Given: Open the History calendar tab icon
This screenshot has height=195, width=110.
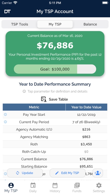Looking at the screenshot, I should (x=55, y=185).
